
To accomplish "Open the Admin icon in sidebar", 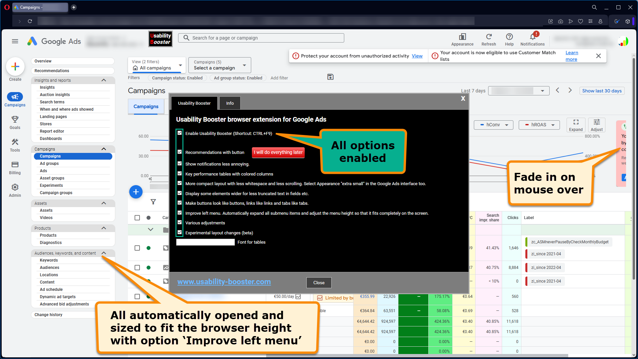I will pyautogui.click(x=15, y=187).
